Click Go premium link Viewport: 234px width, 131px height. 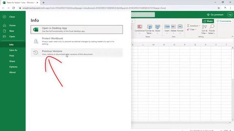point(215,15)
